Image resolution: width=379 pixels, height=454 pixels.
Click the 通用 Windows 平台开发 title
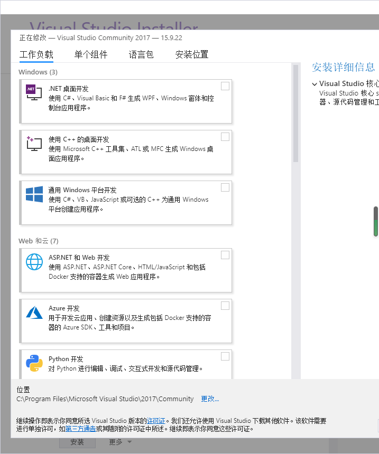82,190
